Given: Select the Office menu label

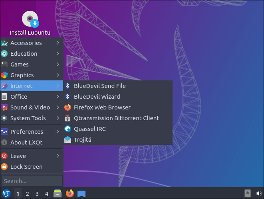Looking at the screenshot, I should [19, 97].
